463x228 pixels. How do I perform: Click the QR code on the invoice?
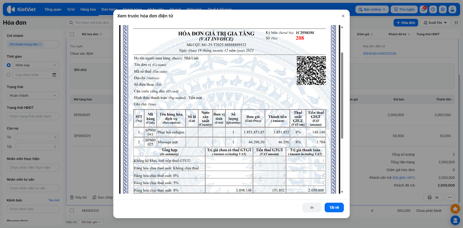pyautogui.click(x=311, y=71)
